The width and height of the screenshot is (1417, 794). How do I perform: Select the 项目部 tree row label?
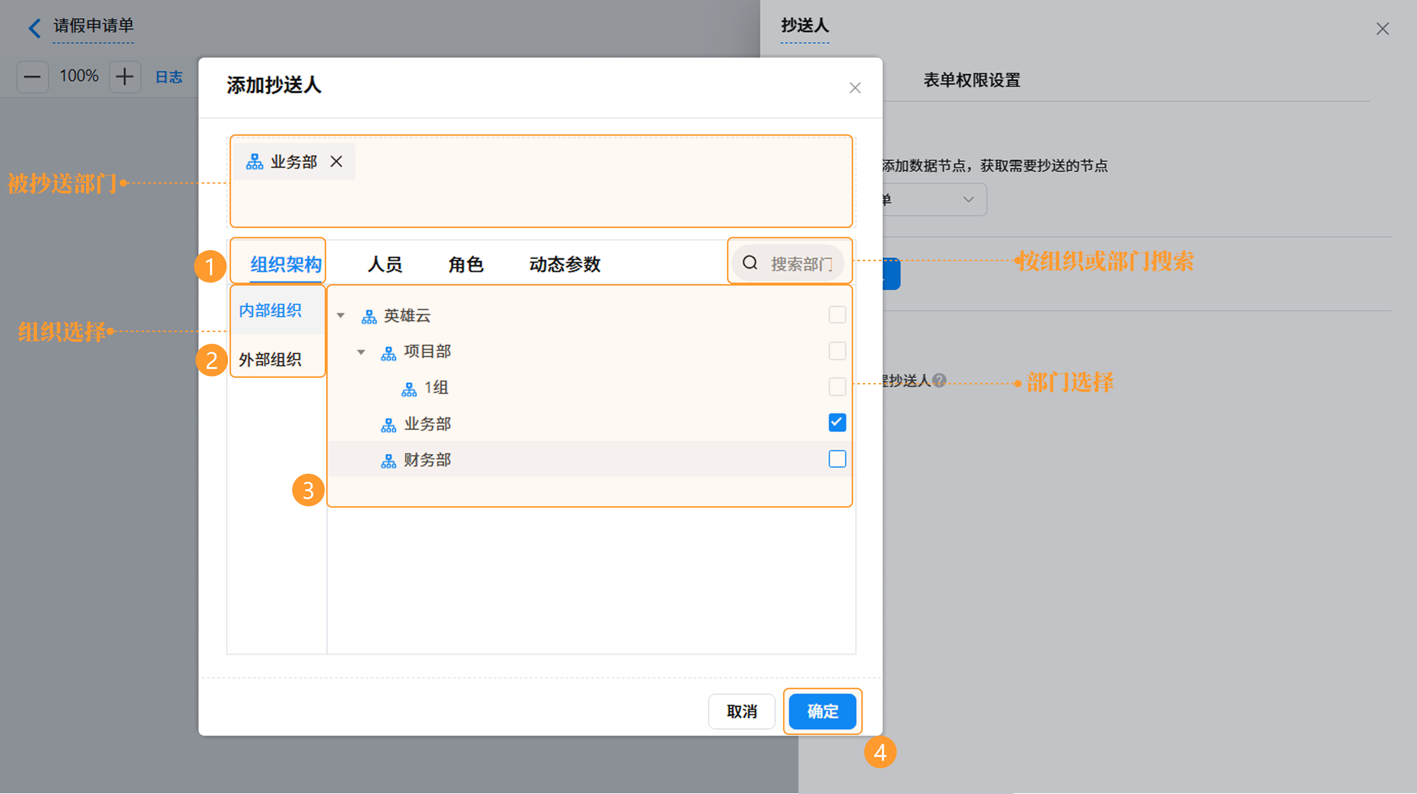click(427, 351)
